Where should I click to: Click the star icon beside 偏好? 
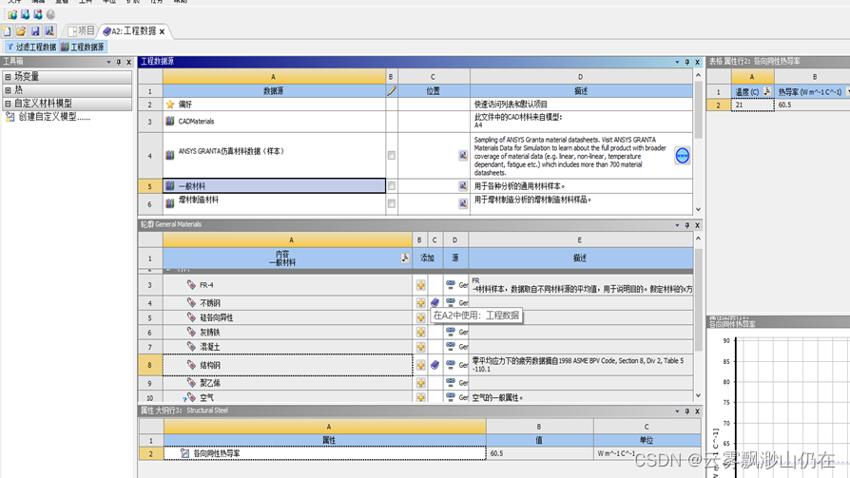170,104
